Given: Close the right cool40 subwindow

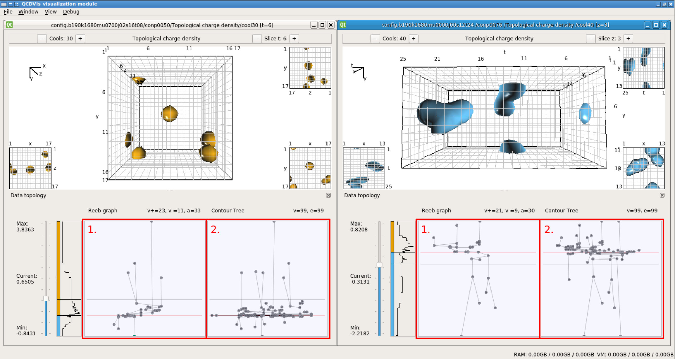Looking at the screenshot, I should point(665,25).
